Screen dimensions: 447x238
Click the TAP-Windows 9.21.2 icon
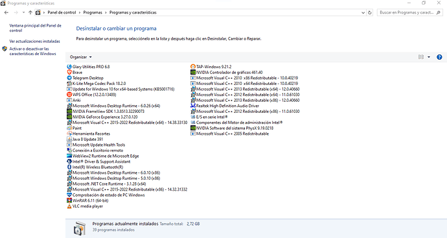pos(192,67)
